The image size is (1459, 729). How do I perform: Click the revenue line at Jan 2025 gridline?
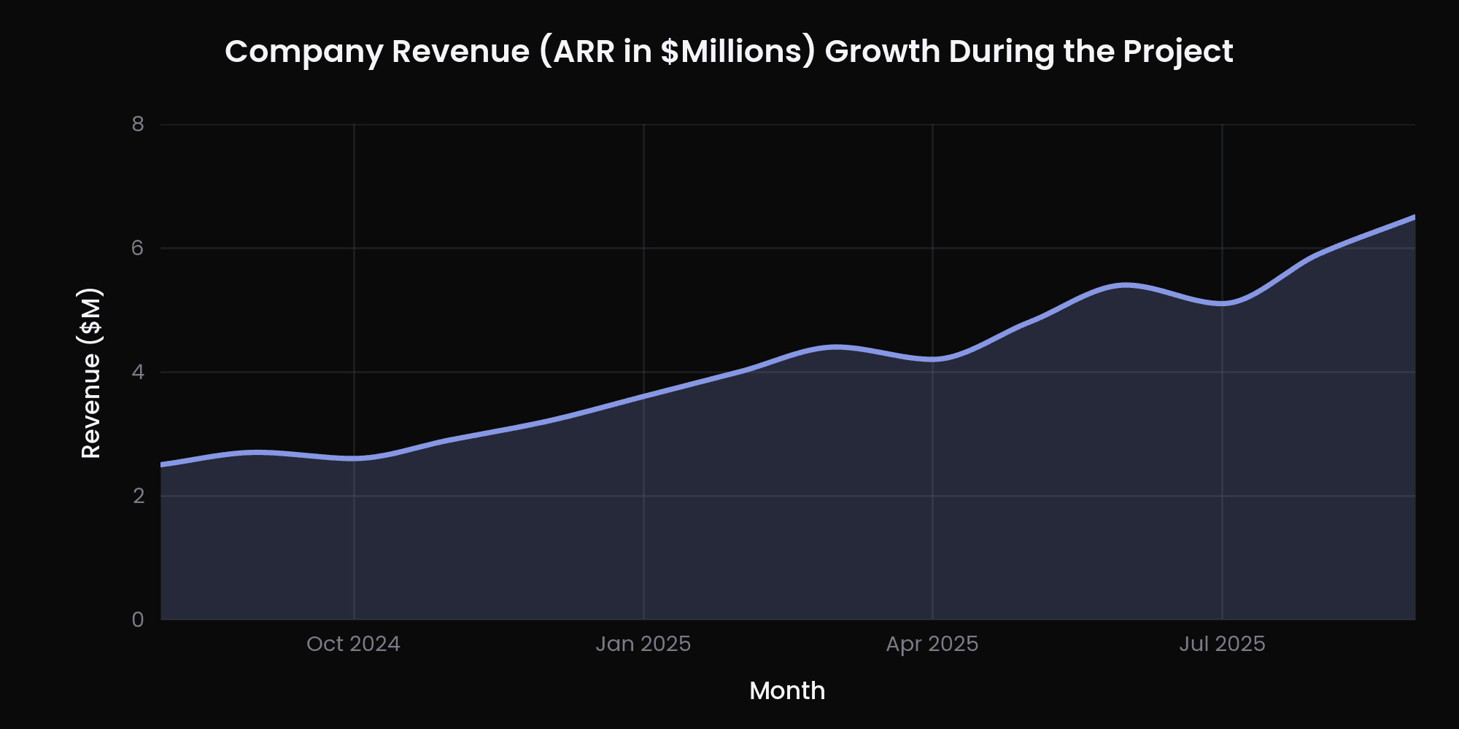[x=643, y=397]
